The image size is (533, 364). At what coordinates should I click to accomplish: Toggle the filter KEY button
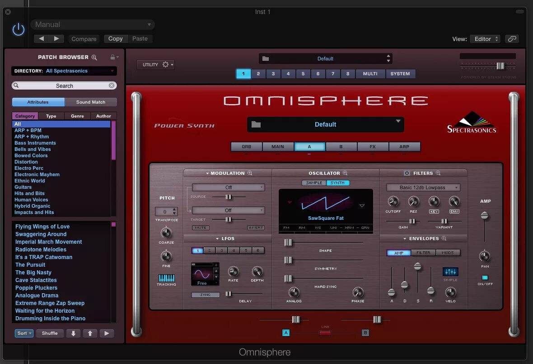coord(434,211)
